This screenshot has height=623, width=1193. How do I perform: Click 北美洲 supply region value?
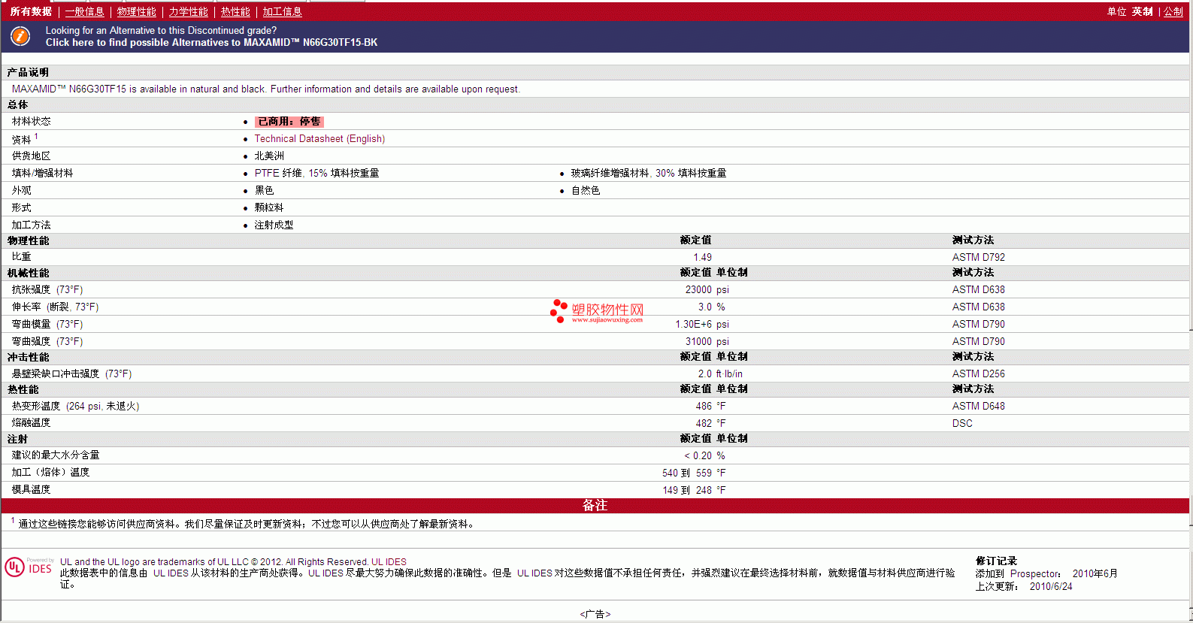(269, 156)
